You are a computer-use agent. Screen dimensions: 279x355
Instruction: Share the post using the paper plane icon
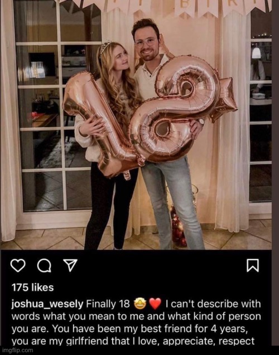70,265
